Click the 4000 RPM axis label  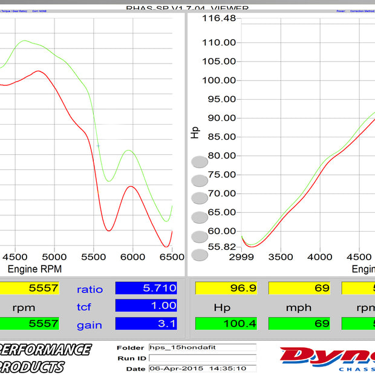pyautogui.click(x=320, y=257)
